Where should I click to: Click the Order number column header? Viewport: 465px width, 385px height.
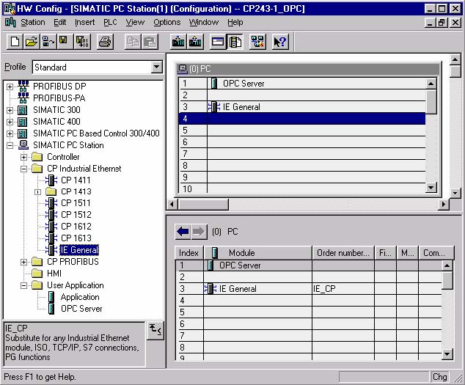343,253
